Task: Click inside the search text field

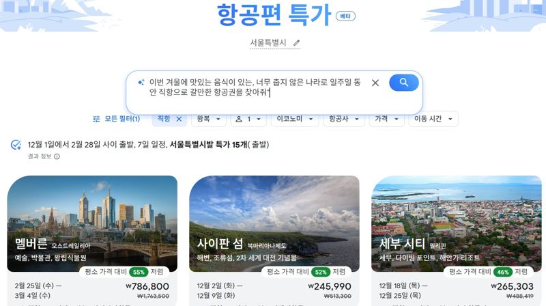Action: click(x=255, y=87)
